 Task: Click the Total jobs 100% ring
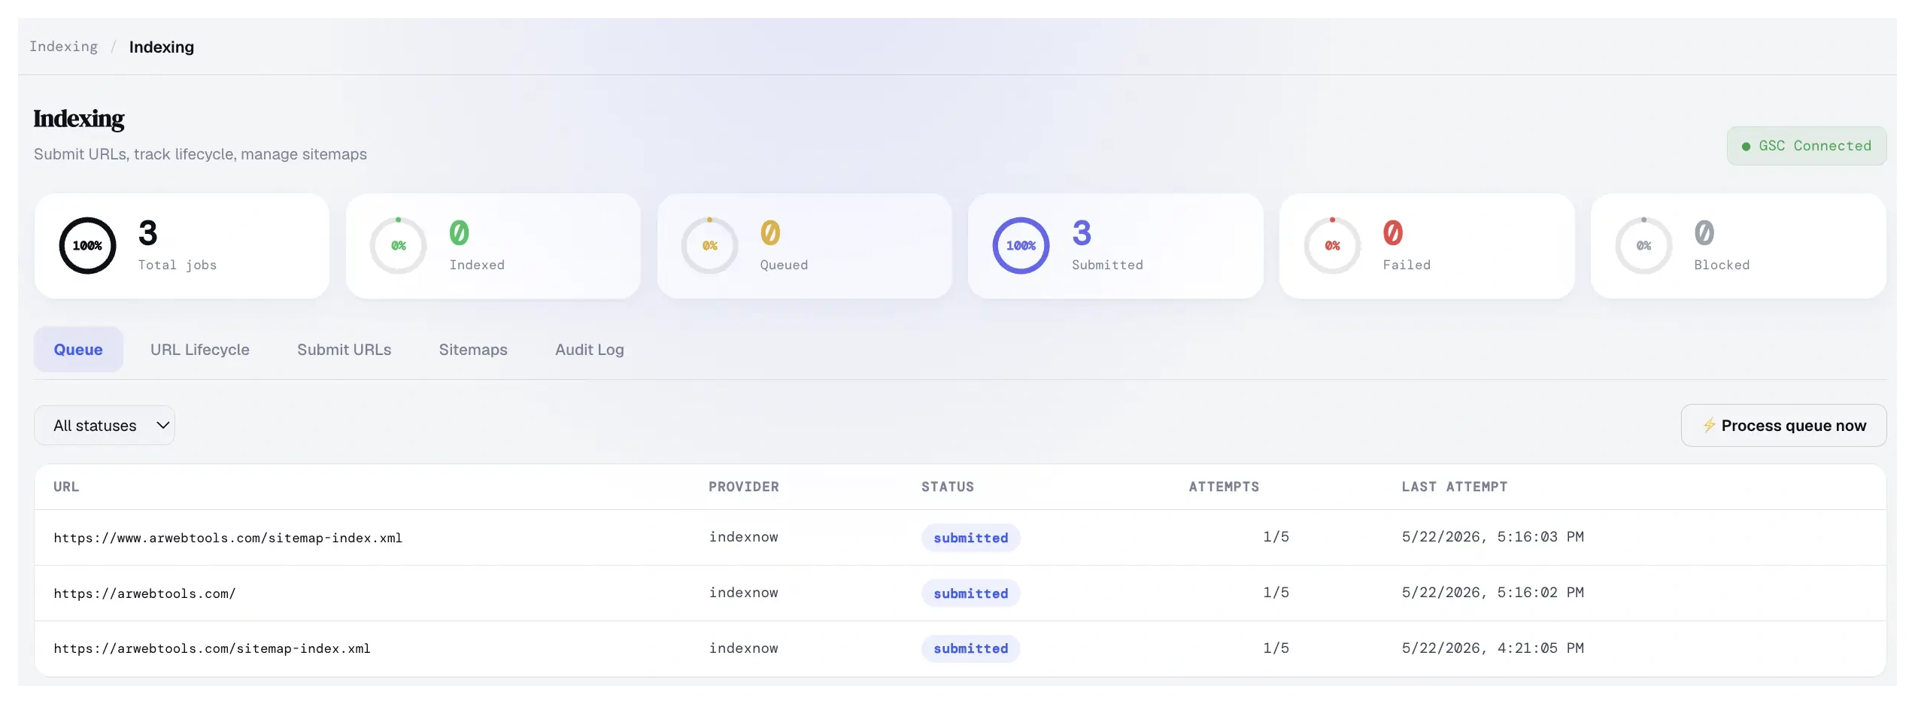pyautogui.click(x=88, y=246)
